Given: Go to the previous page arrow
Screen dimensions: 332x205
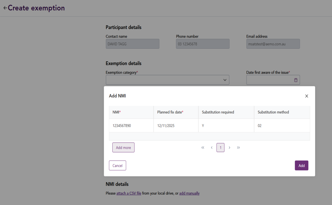Looking at the screenshot, I should coord(212,148).
